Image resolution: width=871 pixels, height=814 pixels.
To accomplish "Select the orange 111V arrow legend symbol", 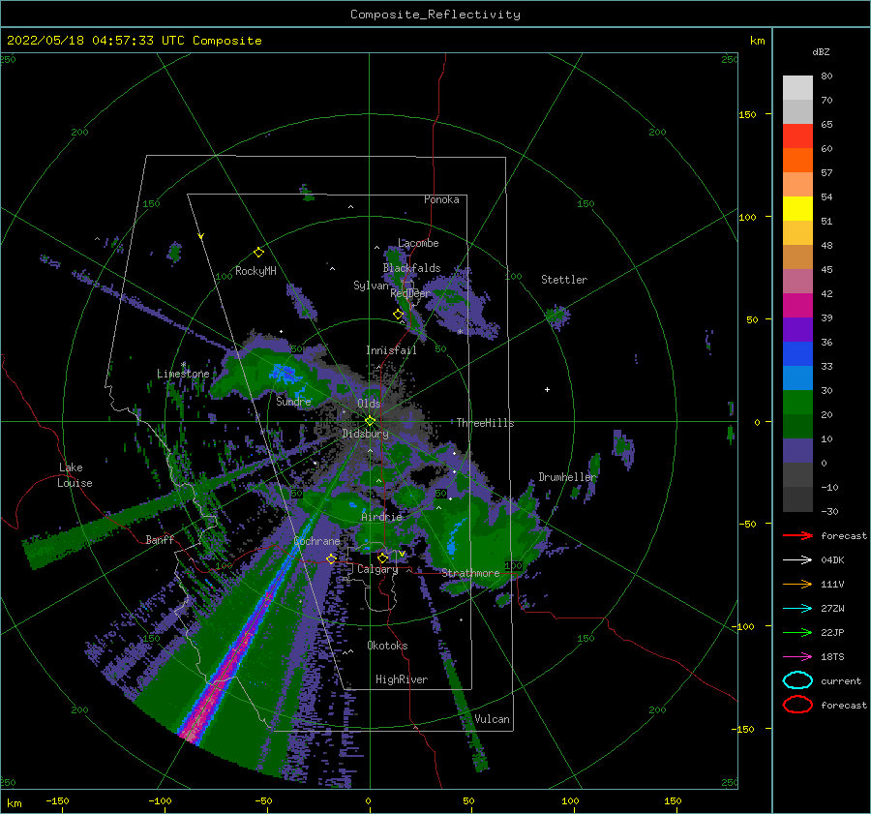I will pos(797,584).
